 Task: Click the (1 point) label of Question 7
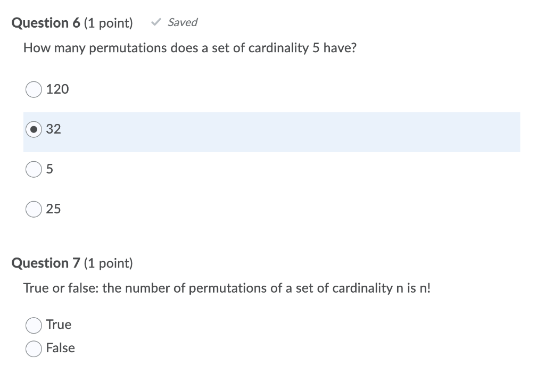(x=108, y=263)
